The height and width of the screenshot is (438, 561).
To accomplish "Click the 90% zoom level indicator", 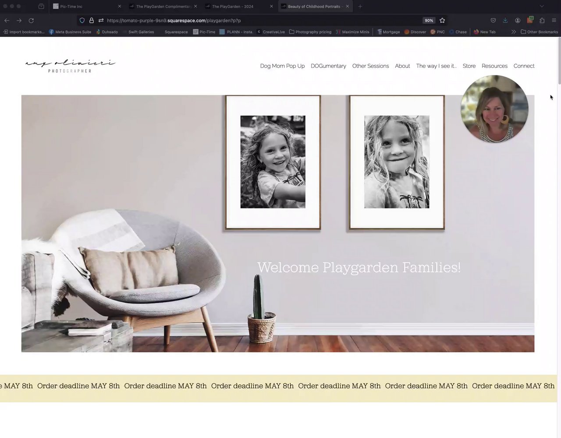I will tap(429, 21).
